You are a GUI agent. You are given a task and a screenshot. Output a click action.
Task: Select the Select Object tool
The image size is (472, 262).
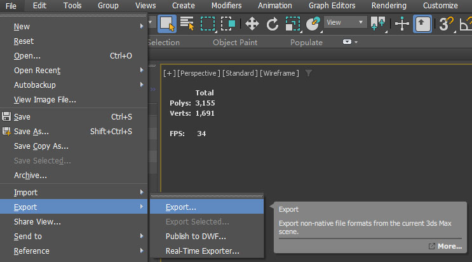(167, 24)
